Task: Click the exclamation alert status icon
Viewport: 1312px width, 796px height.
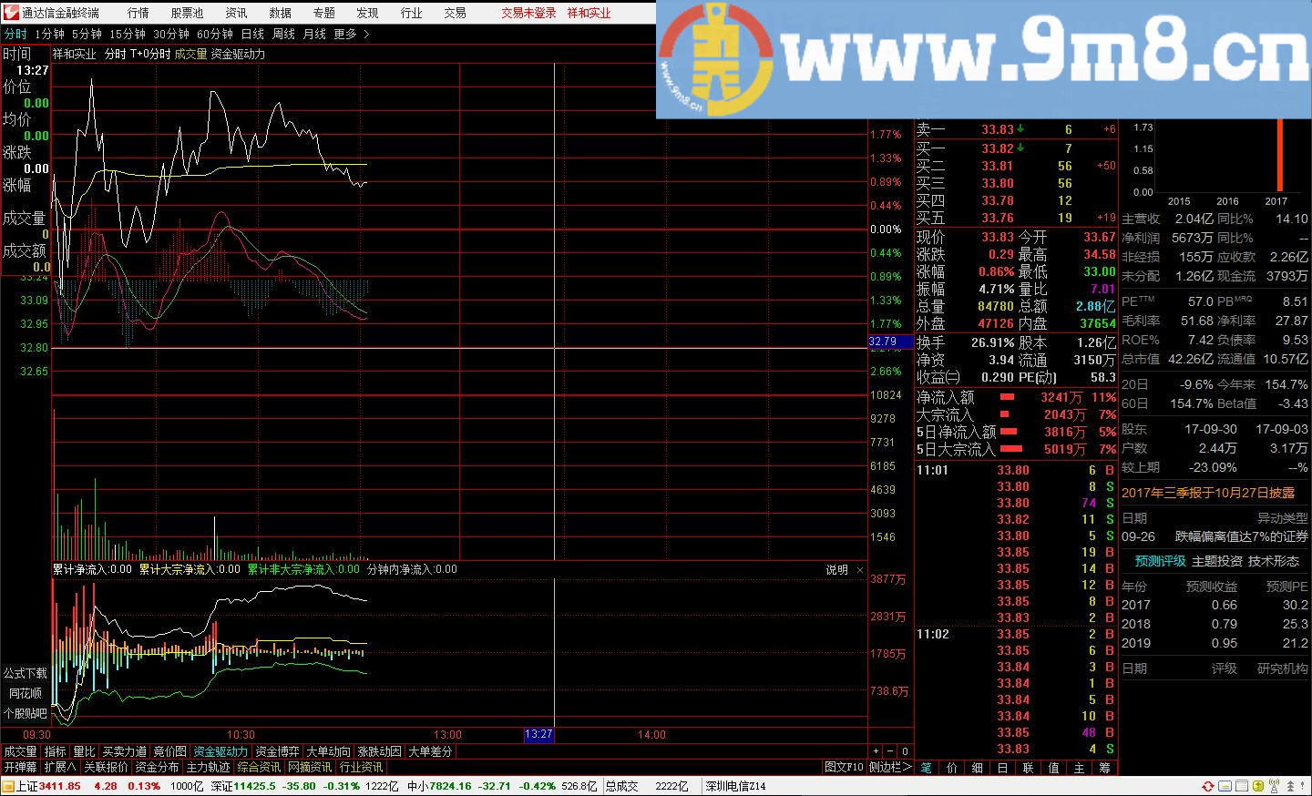Action: tap(1304, 786)
